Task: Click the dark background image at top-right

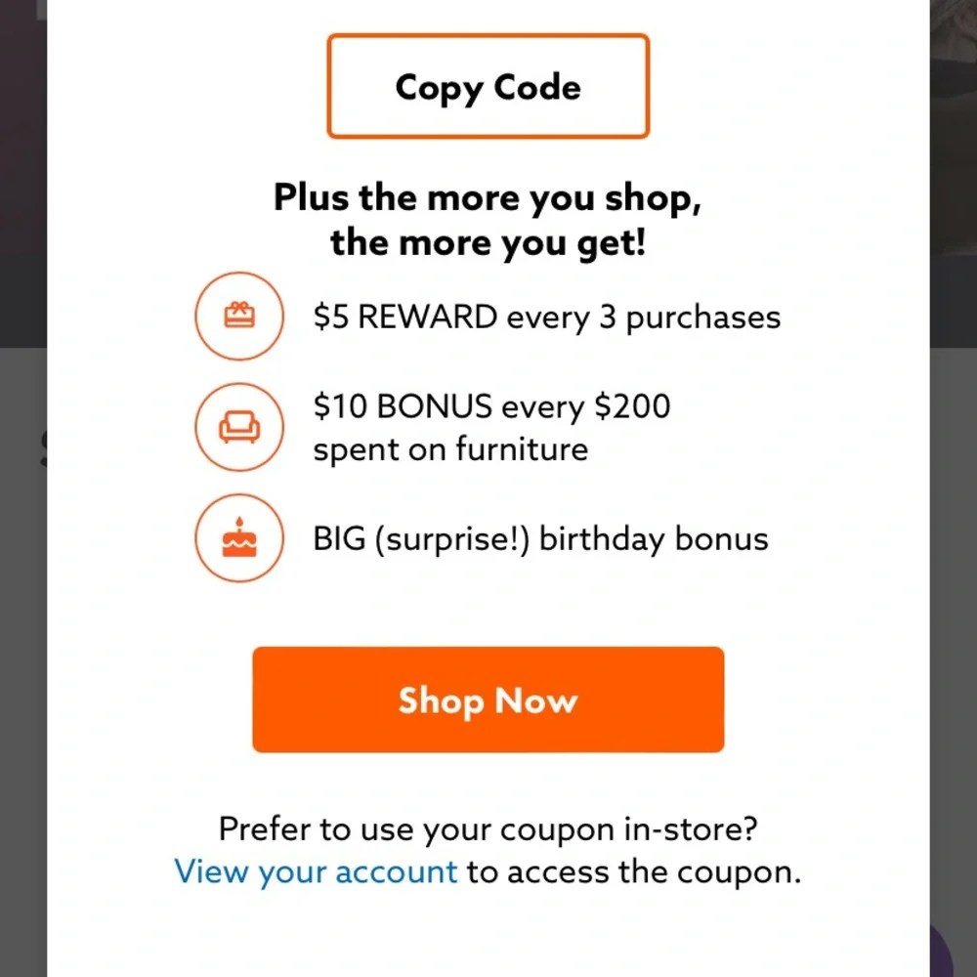Action: (x=953, y=147)
